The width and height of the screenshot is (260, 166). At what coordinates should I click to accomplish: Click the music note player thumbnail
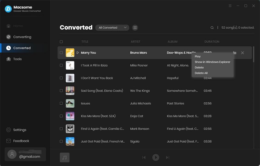[x=65, y=157]
